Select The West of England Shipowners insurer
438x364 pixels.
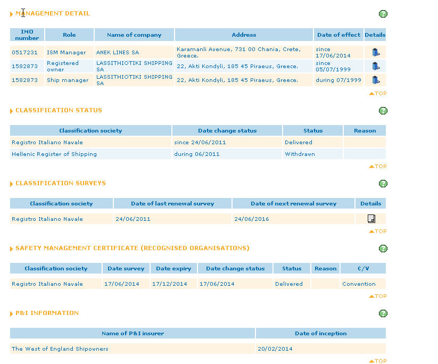coord(60,349)
